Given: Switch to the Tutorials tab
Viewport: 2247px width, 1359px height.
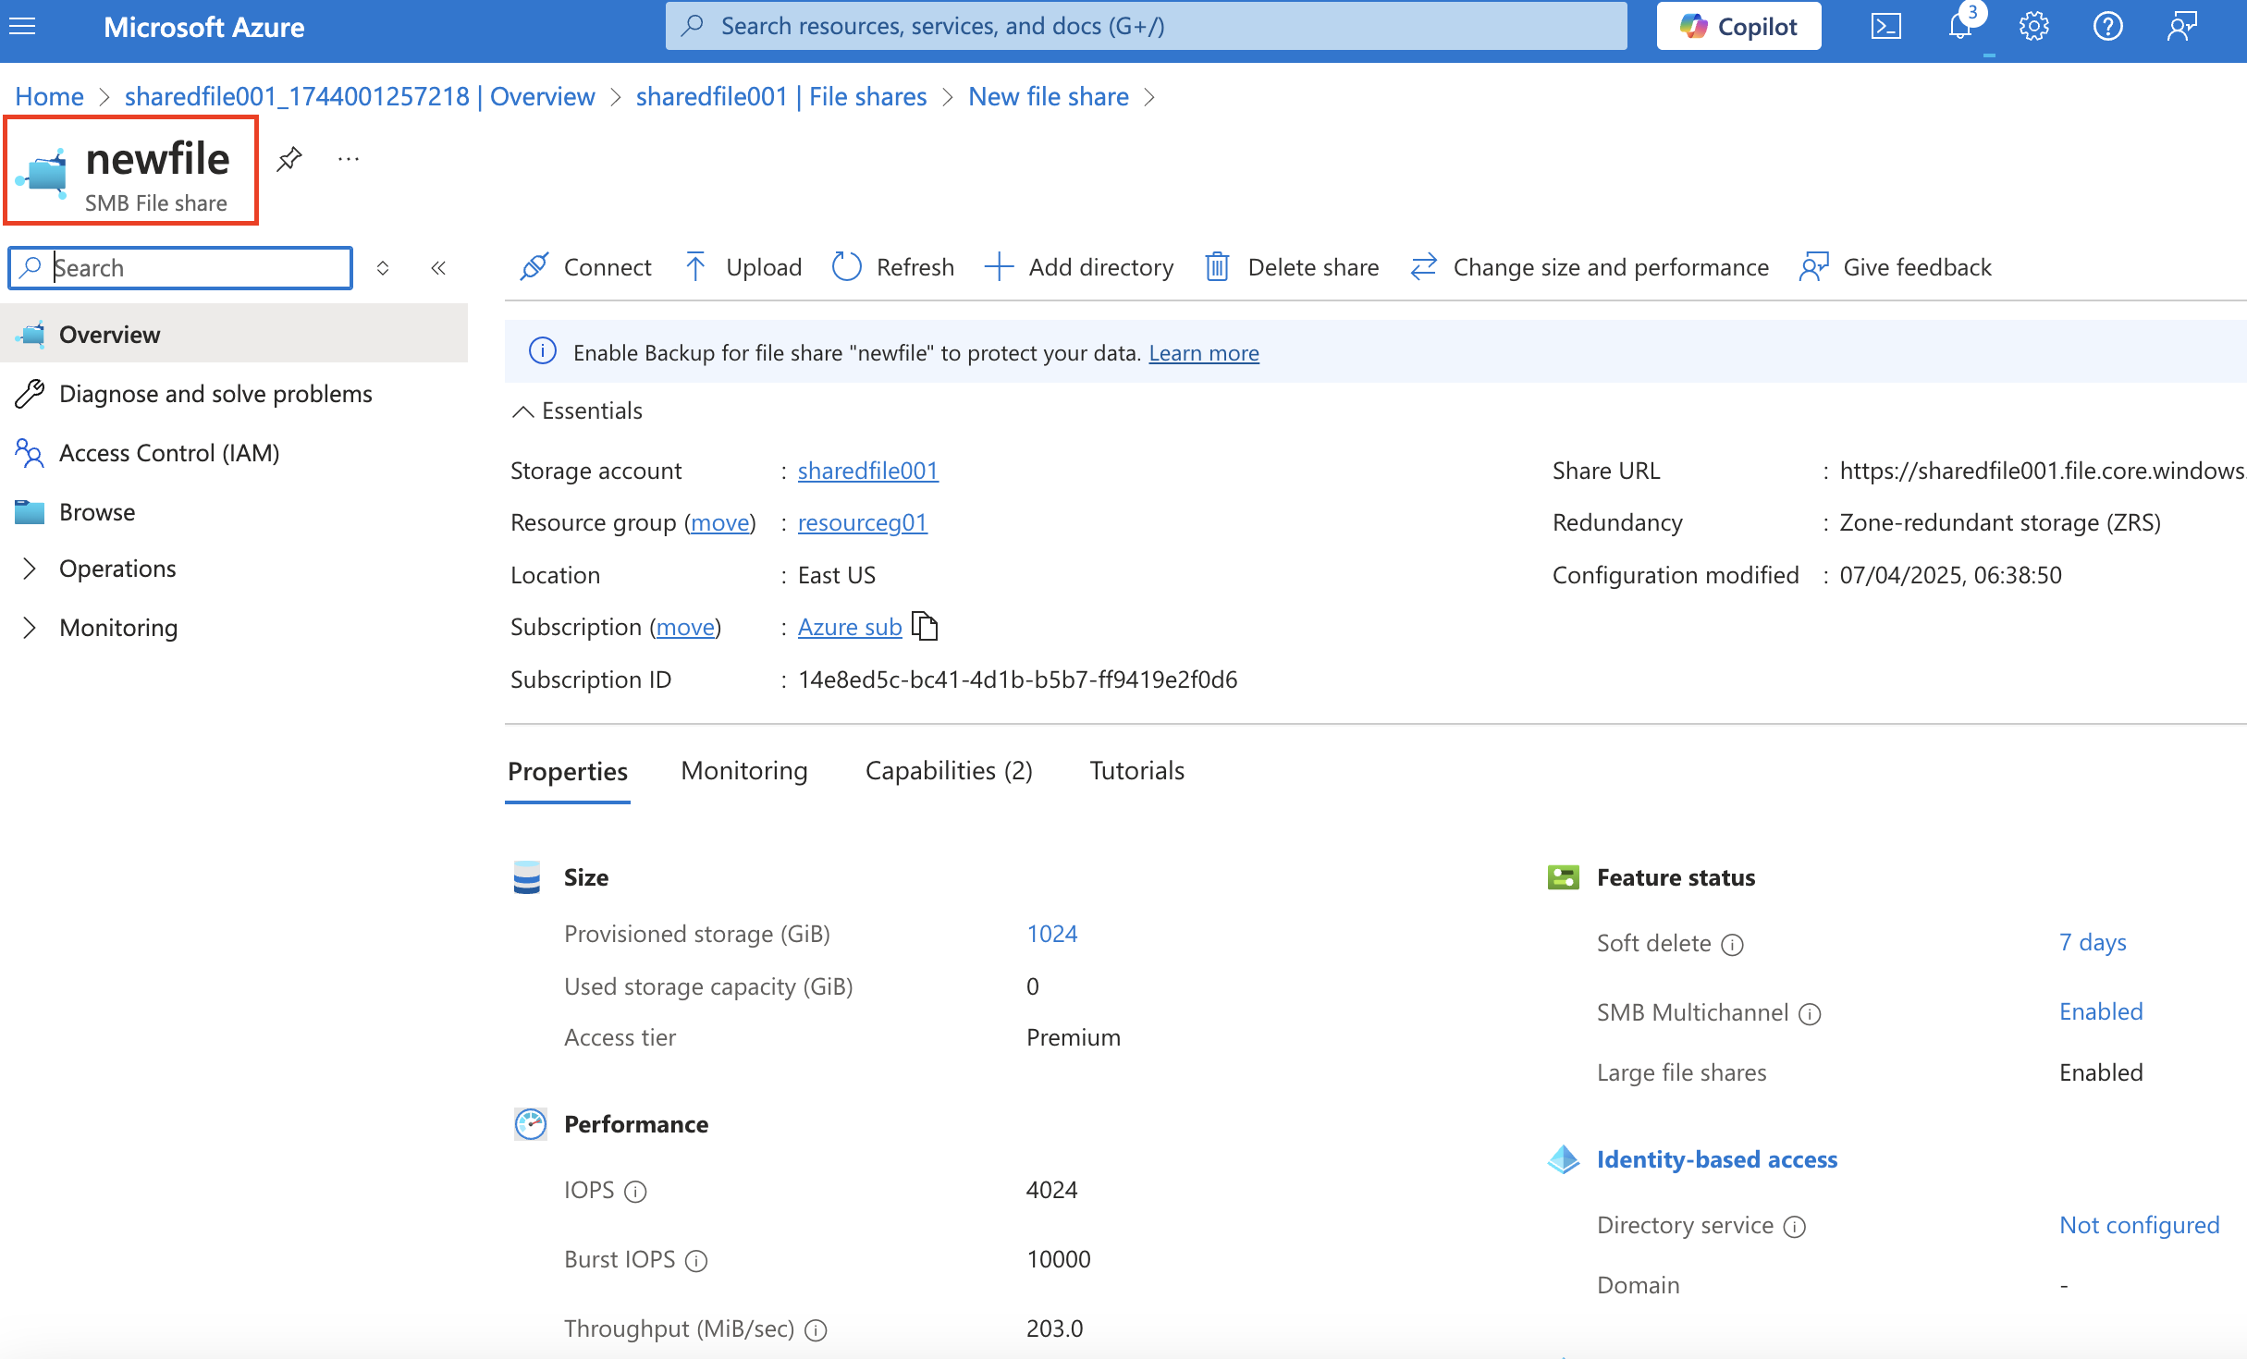Looking at the screenshot, I should point(1136,771).
